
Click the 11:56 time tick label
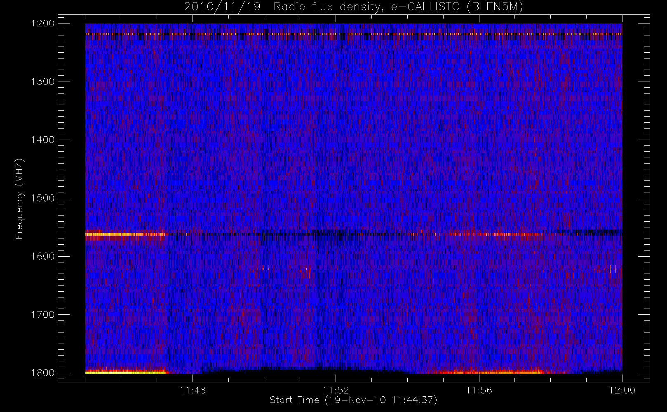pos(479,390)
